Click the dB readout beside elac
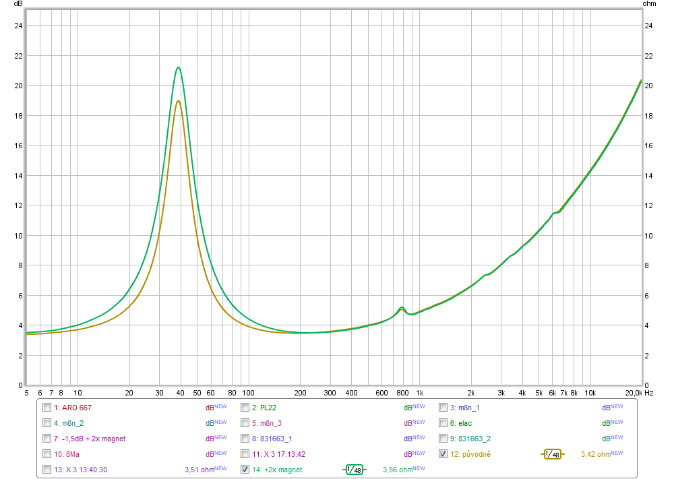This screenshot has height=479, width=674. click(606, 423)
